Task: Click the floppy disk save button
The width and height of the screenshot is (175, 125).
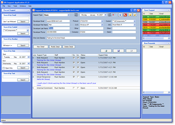Action: 119,51
